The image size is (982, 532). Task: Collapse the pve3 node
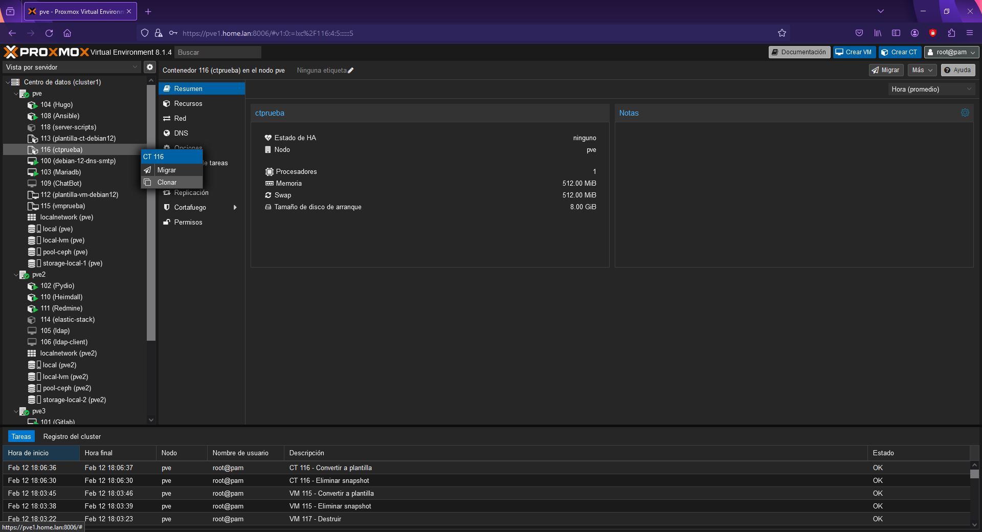point(16,411)
